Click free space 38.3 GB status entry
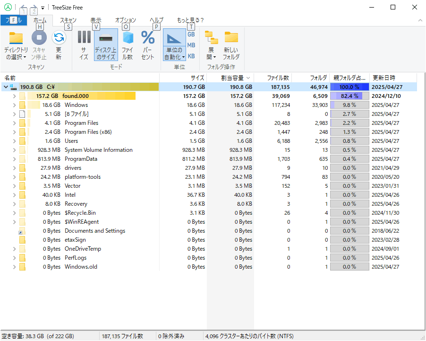This screenshot has width=426, height=341. (x=38, y=336)
